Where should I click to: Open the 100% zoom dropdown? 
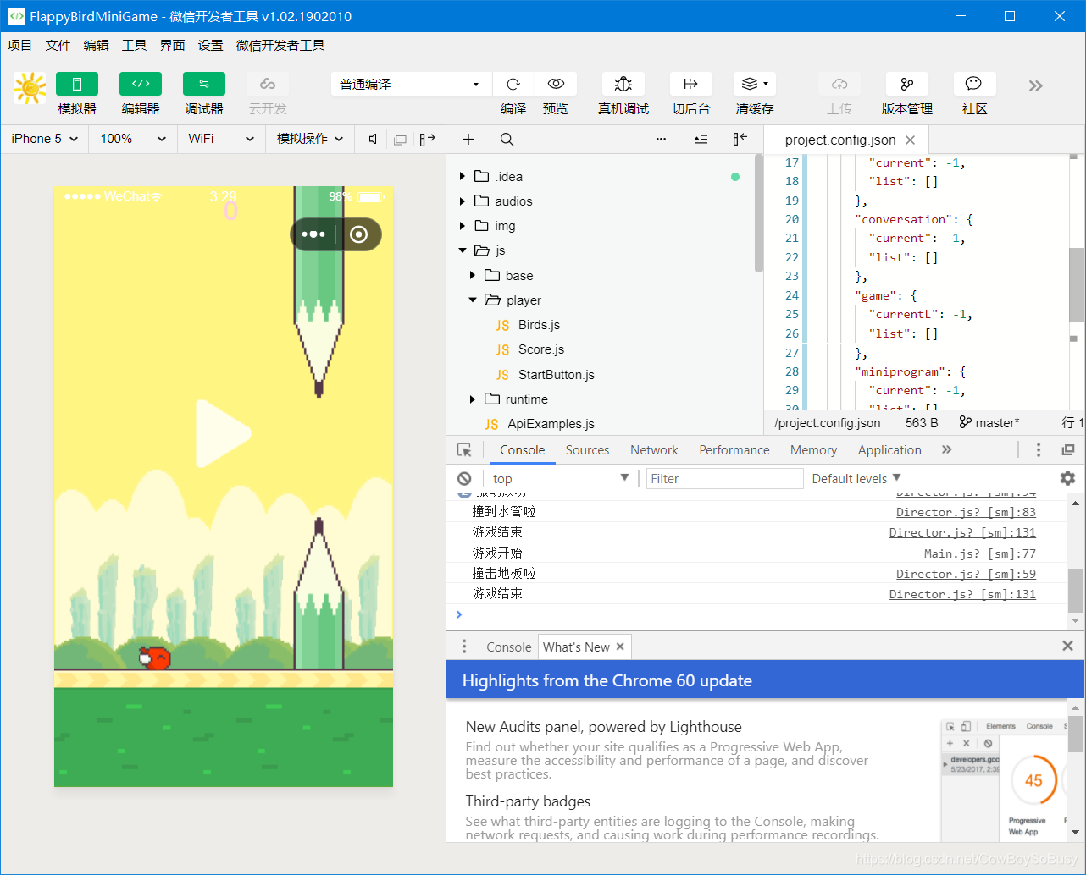tap(133, 139)
